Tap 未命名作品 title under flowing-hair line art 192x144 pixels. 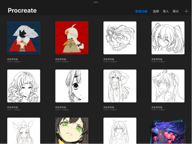pyautogui.click(x=109, y=59)
